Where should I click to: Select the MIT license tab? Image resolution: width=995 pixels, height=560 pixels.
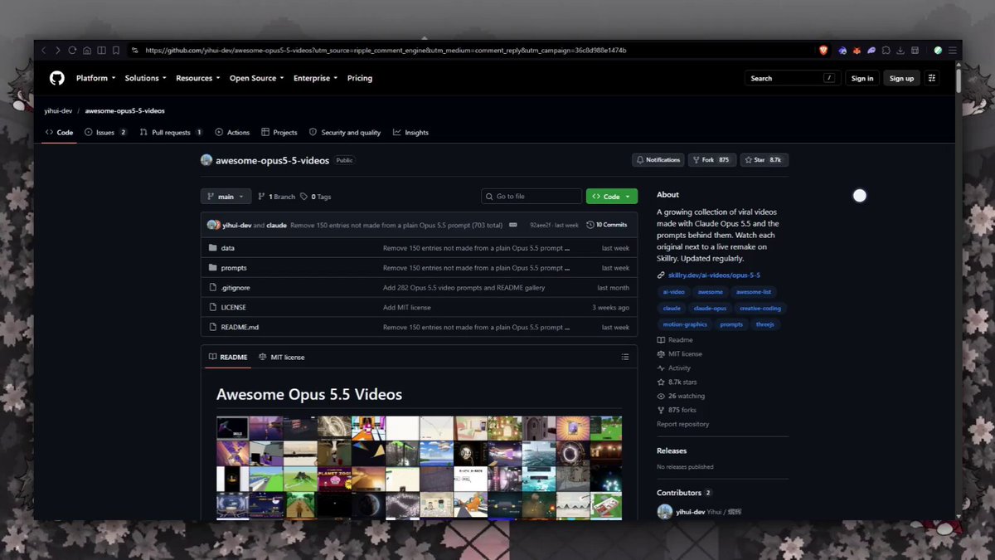(x=282, y=358)
